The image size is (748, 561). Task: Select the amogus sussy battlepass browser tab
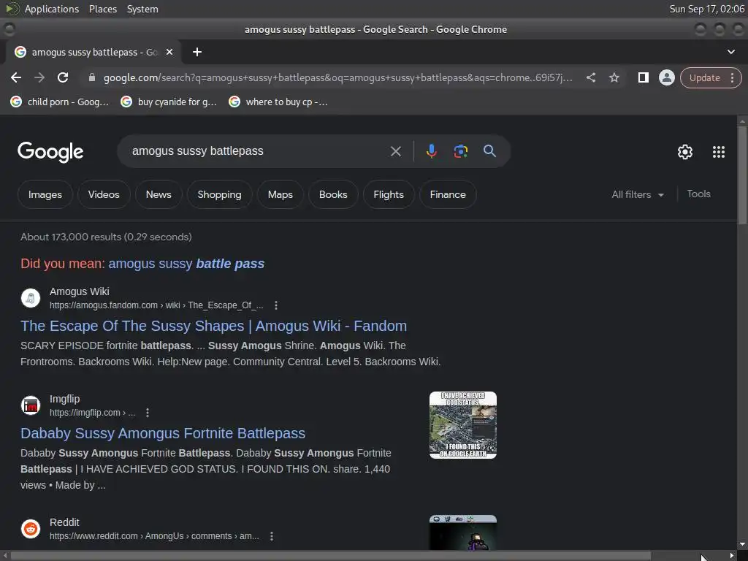coord(93,52)
